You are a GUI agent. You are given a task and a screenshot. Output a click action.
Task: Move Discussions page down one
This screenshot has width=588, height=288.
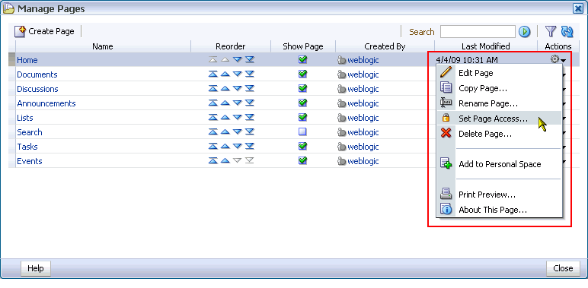238,89
